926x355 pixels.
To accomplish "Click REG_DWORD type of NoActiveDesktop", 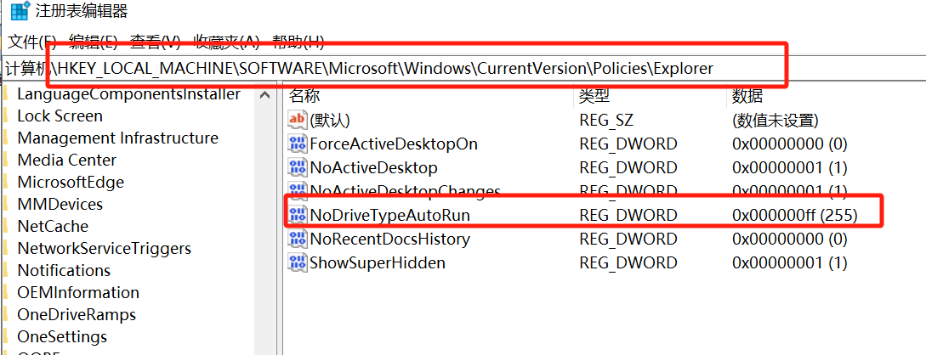I will [628, 167].
